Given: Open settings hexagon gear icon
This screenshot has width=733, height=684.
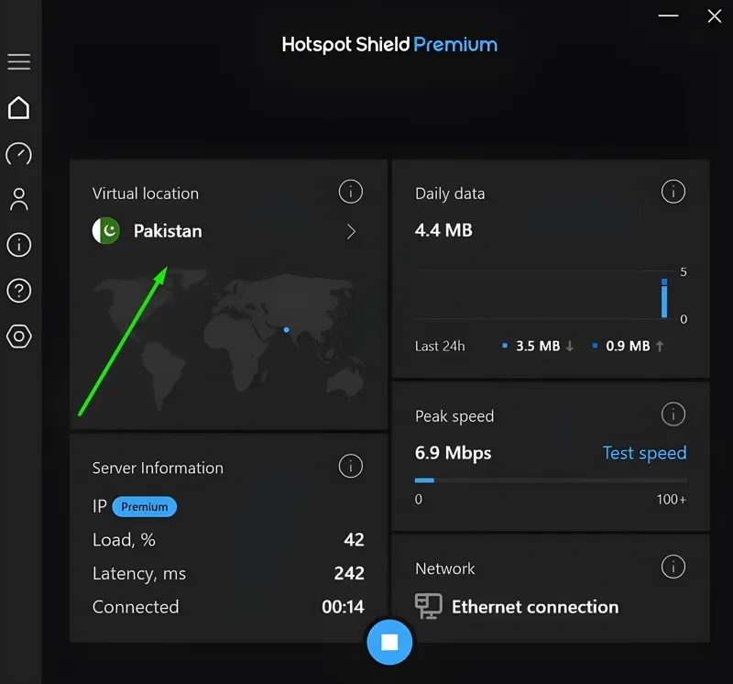Looking at the screenshot, I should point(18,336).
